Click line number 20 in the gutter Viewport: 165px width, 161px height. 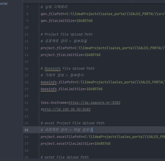click(x=26, y=96)
